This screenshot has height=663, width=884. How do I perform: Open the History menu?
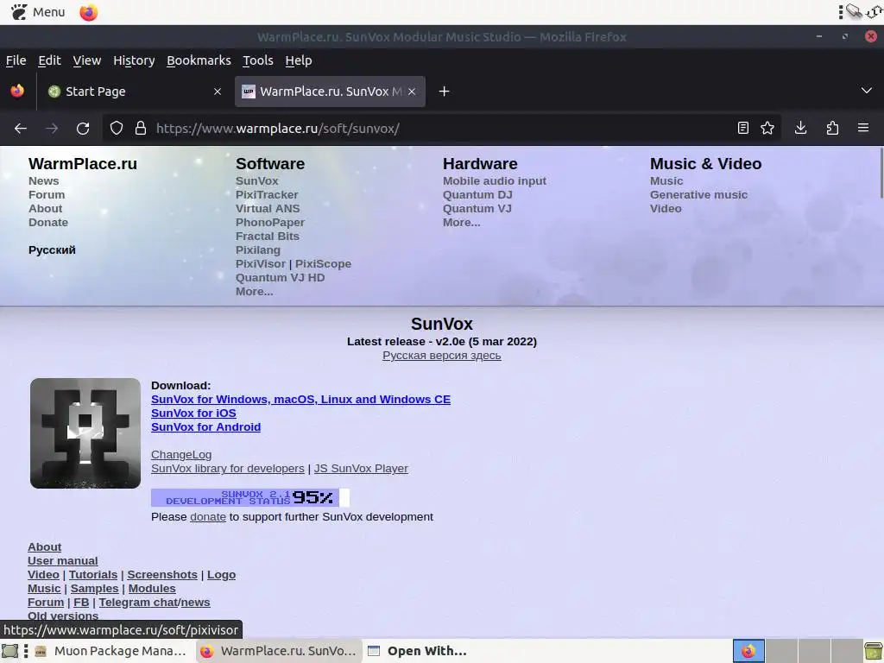(134, 60)
